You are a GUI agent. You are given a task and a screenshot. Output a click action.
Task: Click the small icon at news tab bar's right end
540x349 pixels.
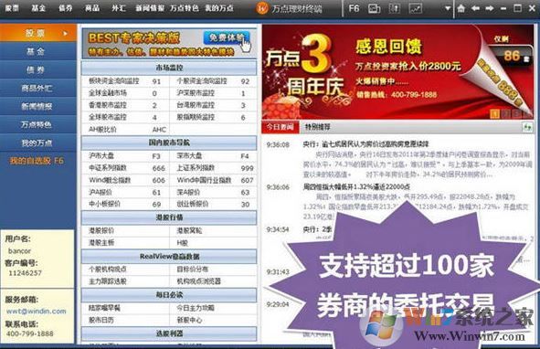(527, 127)
